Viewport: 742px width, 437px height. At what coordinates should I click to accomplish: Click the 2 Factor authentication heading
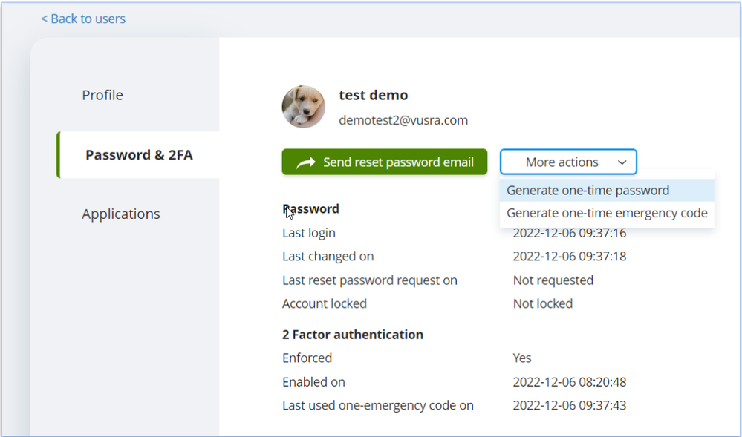(x=353, y=335)
